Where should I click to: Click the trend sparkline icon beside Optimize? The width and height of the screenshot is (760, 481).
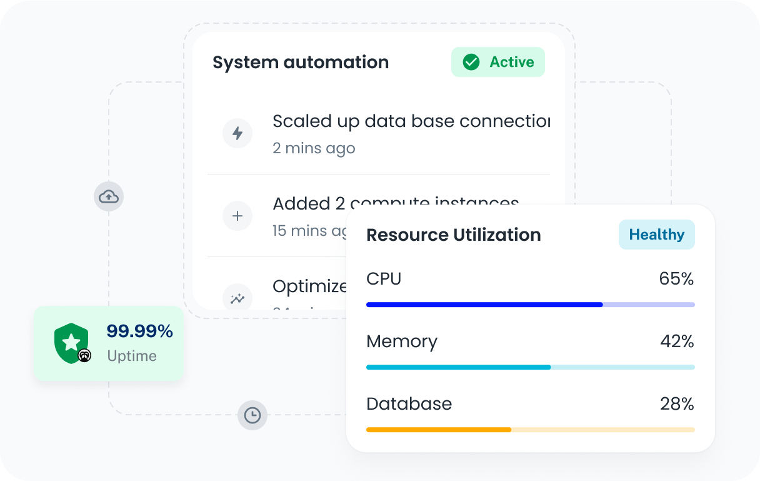(237, 298)
